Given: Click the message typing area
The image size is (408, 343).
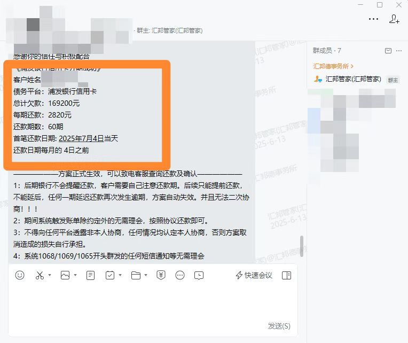Looking at the screenshot, I should point(153,302).
